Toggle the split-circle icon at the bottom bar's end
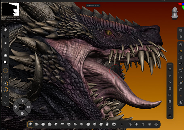 pos(156,124)
